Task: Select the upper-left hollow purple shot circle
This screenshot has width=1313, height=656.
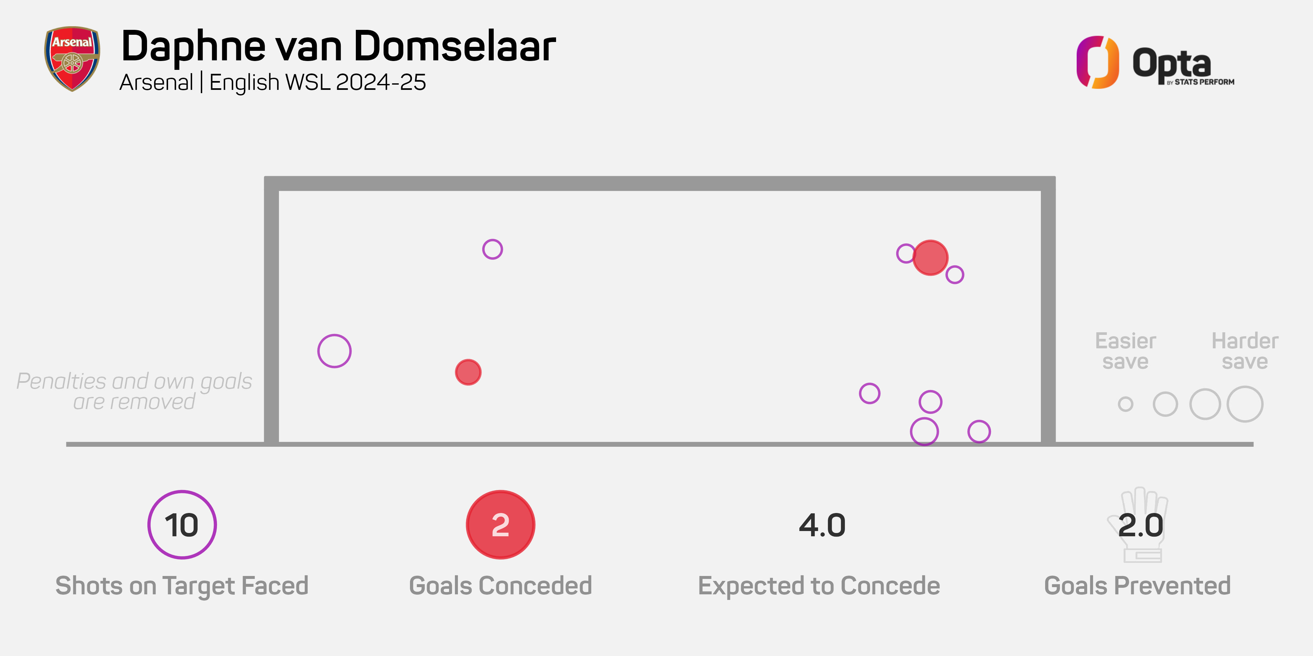Action: click(492, 249)
